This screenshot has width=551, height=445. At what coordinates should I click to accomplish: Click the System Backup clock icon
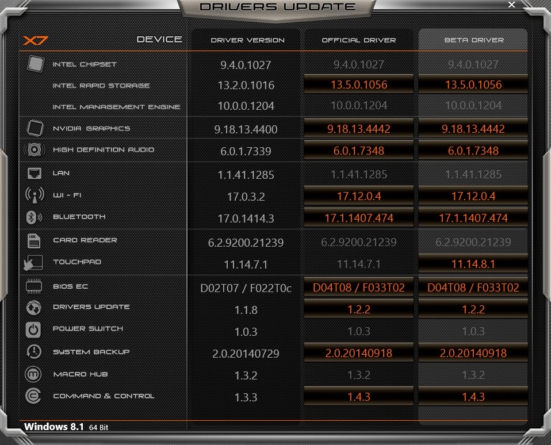34,352
